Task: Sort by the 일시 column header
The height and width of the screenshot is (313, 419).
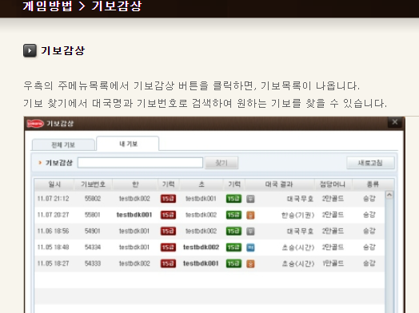Action: 54,184
